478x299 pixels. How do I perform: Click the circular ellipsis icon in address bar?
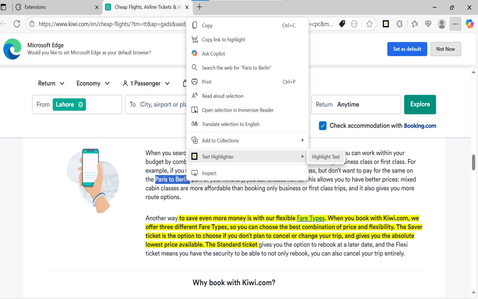point(354,24)
